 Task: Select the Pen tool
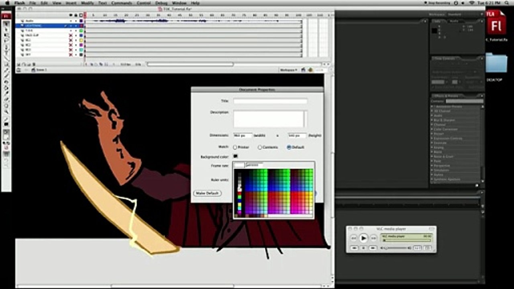(x=6, y=47)
